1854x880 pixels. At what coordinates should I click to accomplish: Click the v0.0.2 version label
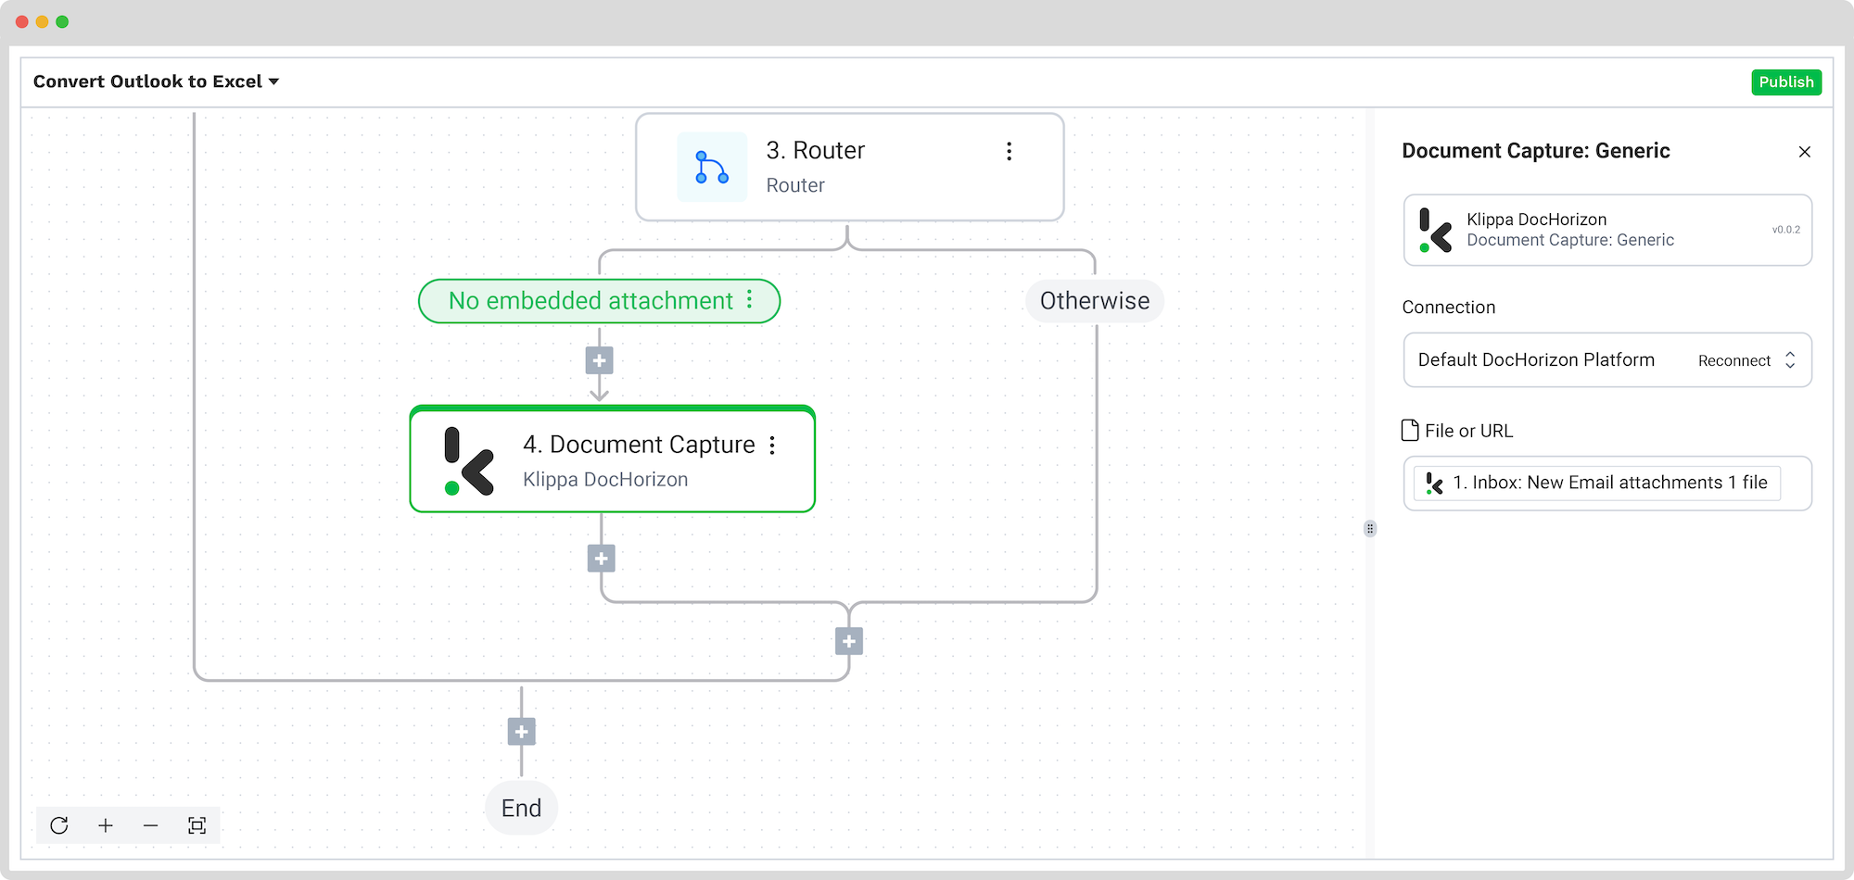[x=1786, y=230]
